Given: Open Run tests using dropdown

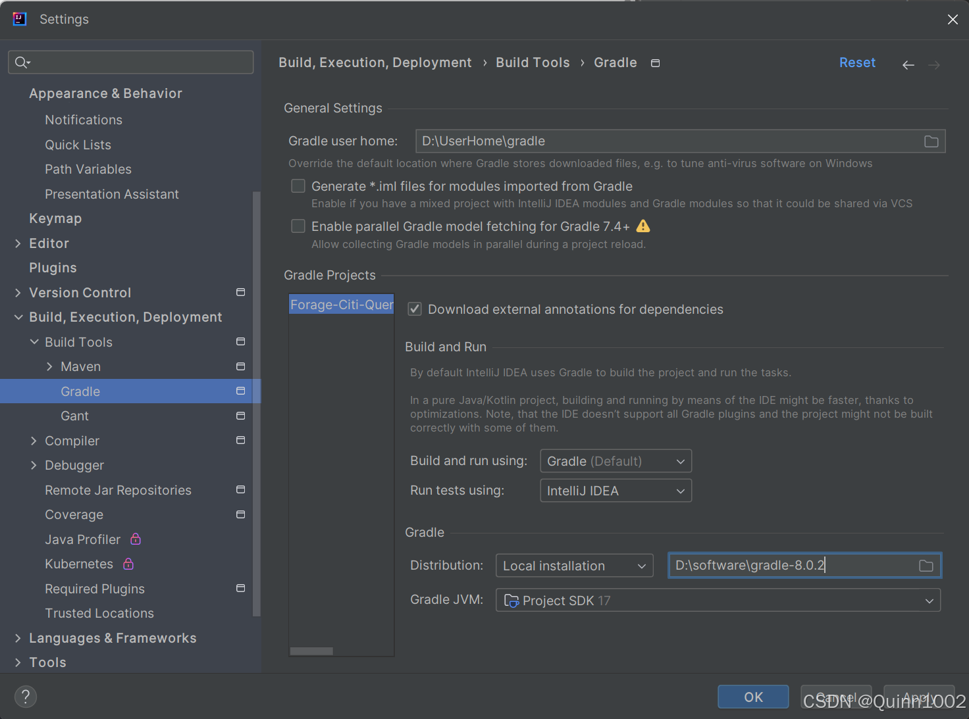Looking at the screenshot, I should click(x=615, y=491).
